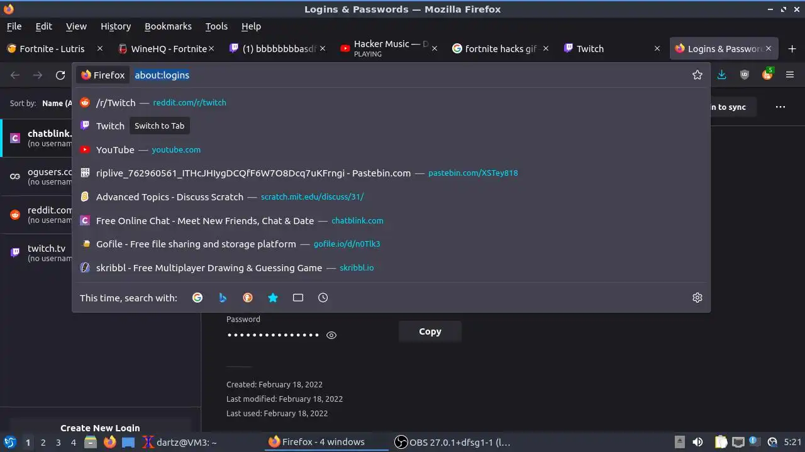Image resolution: width=805 pixels, height=452 pixels.
Task: Bookmark this page with the star
Action: pos(697,75)
